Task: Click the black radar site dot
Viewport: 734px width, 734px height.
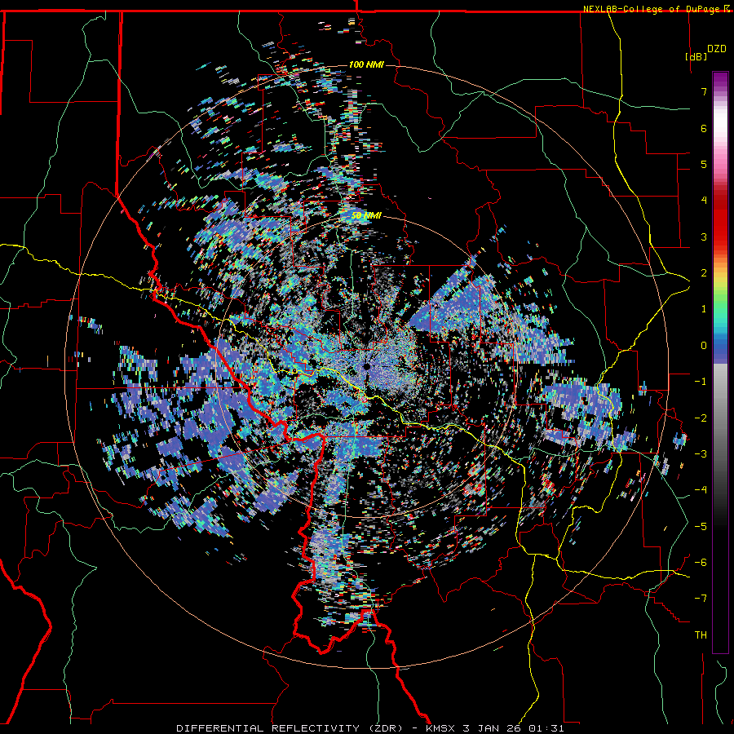Action: click(367, 366)
